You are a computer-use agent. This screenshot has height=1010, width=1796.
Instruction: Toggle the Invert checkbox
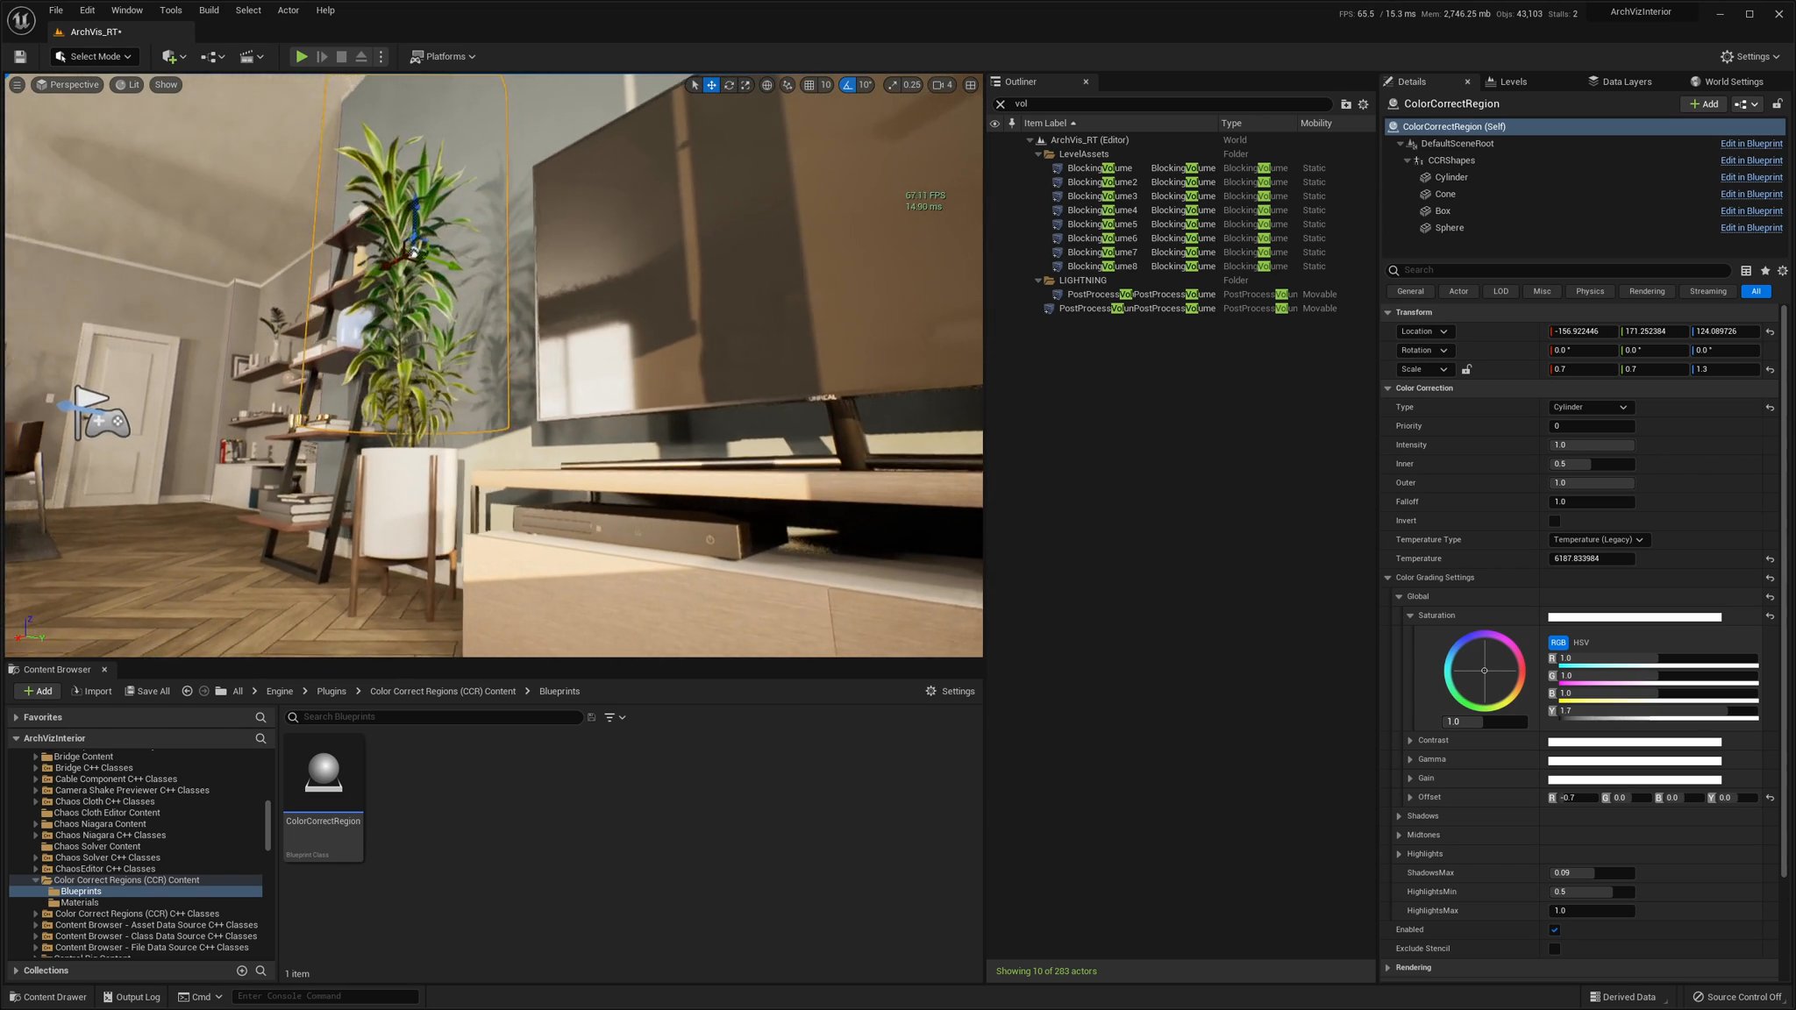1554,521
